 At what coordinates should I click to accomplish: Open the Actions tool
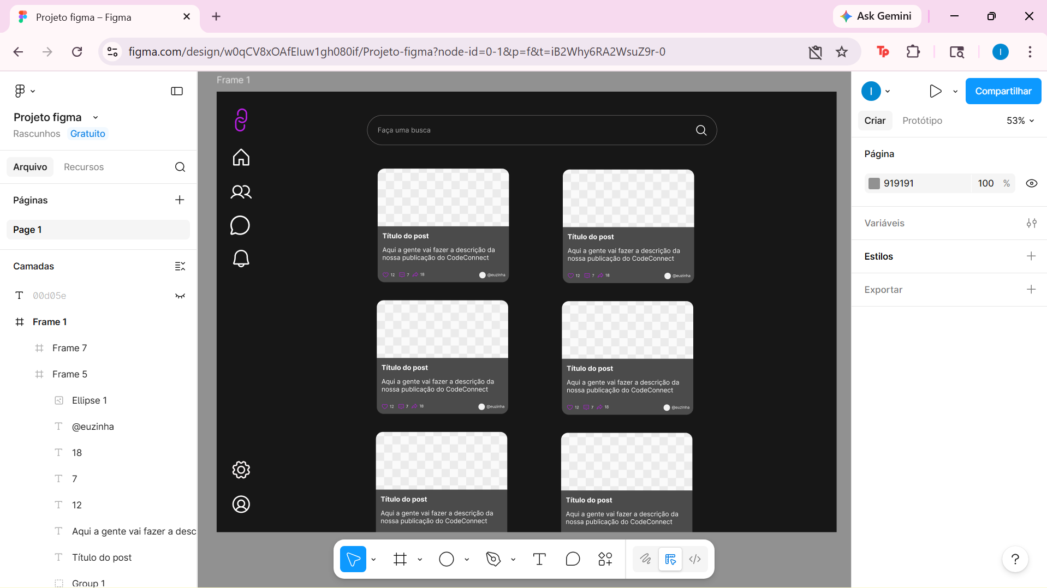[x=605, y=559]
